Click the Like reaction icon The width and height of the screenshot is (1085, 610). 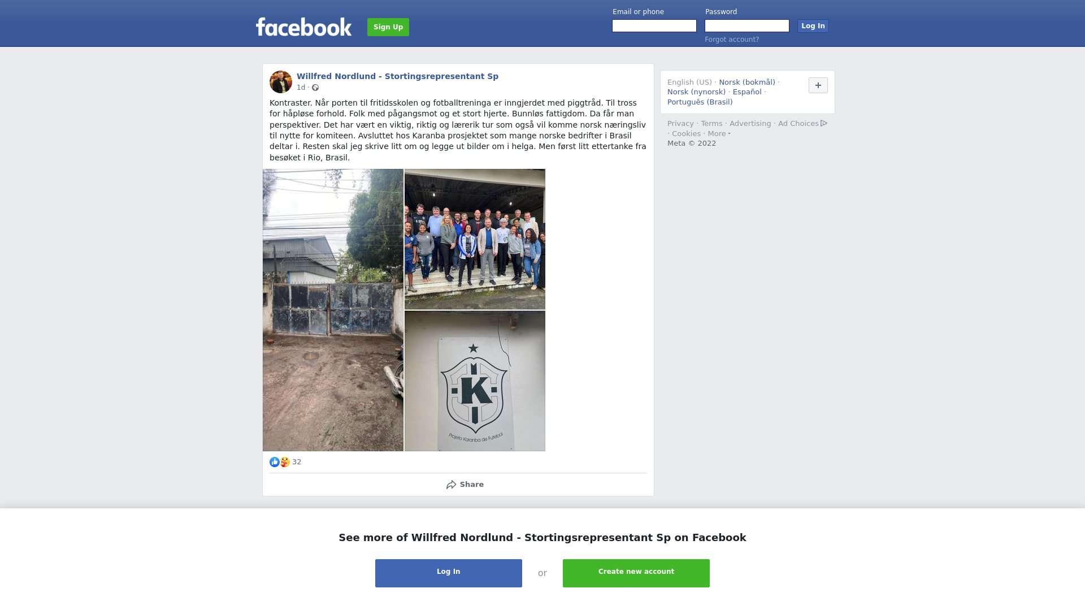[x=275, y=462]
